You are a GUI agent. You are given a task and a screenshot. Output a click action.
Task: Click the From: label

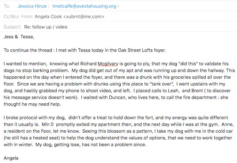(x=27, y=17)
